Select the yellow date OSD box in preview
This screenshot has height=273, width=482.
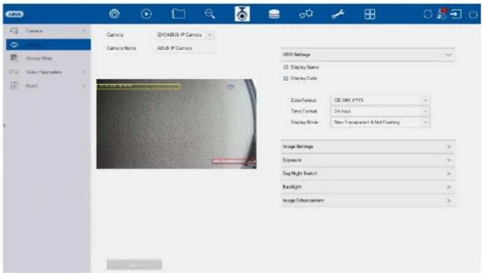click(x=138, y=87)
